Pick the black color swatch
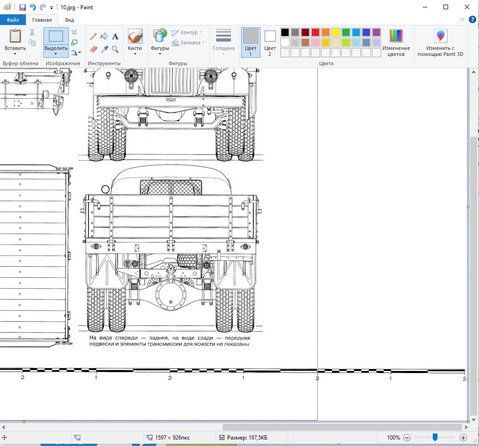 (x=285, y=32)
